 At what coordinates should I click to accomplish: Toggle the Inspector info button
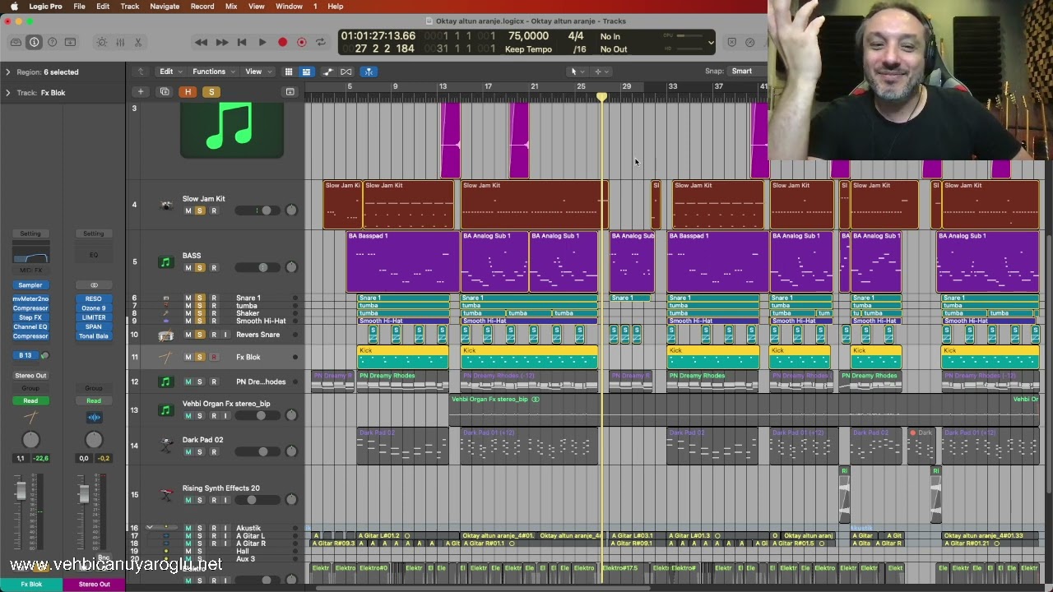tap(34, 42)
